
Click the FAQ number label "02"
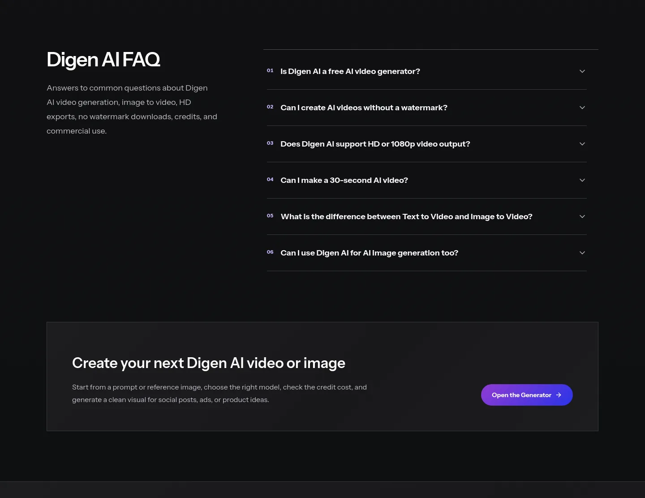point(270,107)
